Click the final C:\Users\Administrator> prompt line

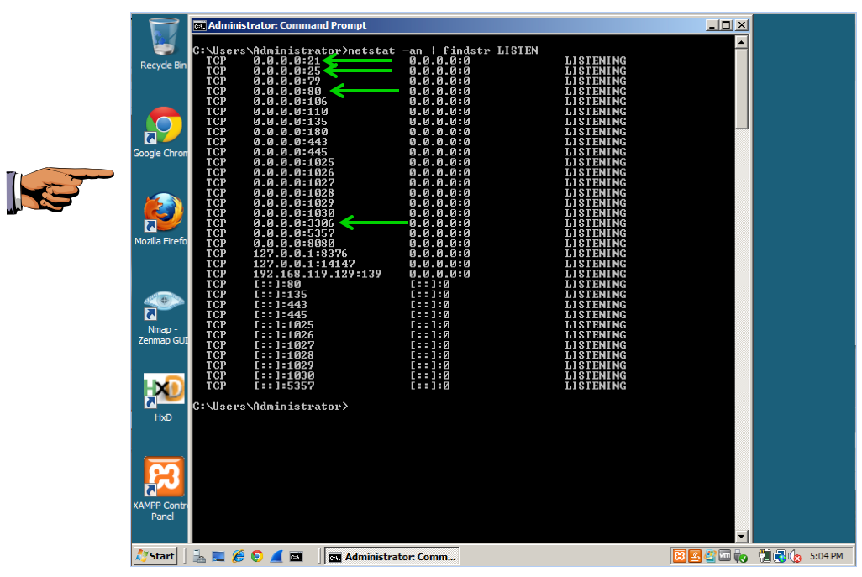270,407
